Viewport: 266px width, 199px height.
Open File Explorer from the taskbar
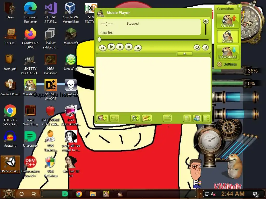click(93, 194)
